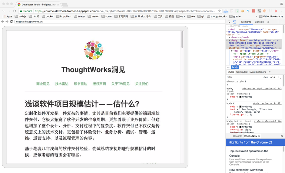The image size is (285, 173).
Task: Navigate forward in inspected page toolbar
Action: [7, 22]
